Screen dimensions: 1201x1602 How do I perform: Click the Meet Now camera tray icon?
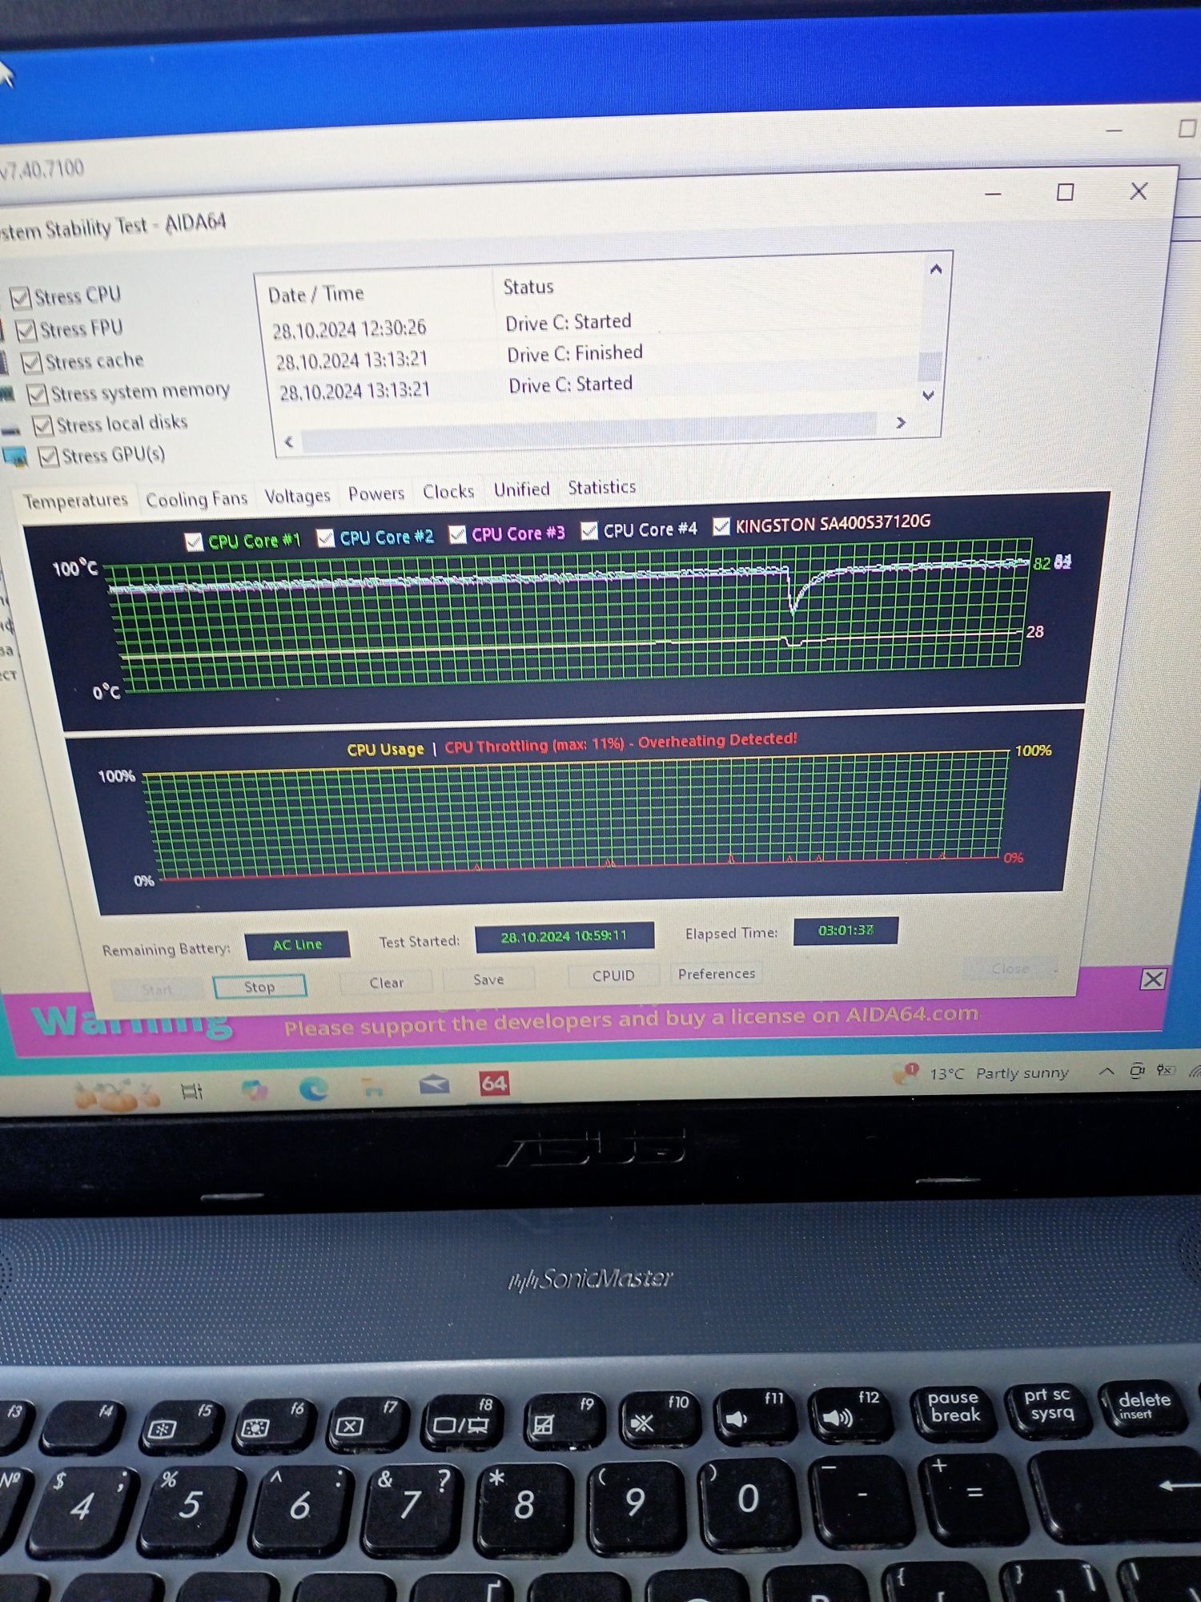click(1136, 1070)
